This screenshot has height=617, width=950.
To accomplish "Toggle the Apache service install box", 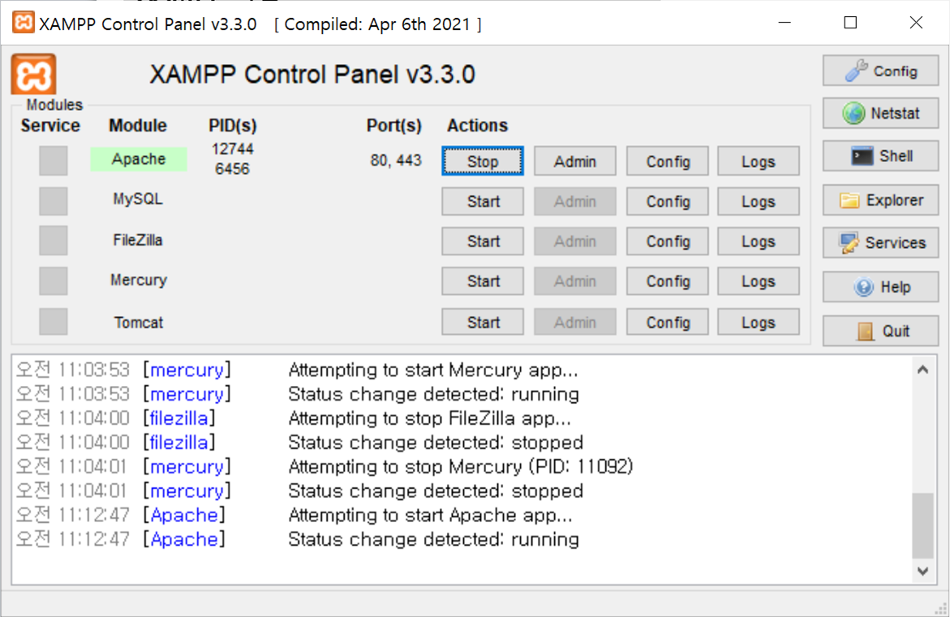I will [x=54, y=161].
